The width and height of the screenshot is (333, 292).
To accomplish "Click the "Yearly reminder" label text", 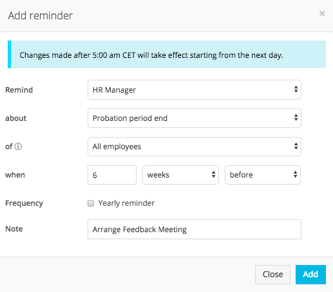I will (126, 203).
